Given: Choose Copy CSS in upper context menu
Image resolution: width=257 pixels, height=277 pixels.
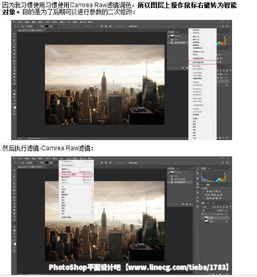Looking at the screenshot, I should 196,37.
